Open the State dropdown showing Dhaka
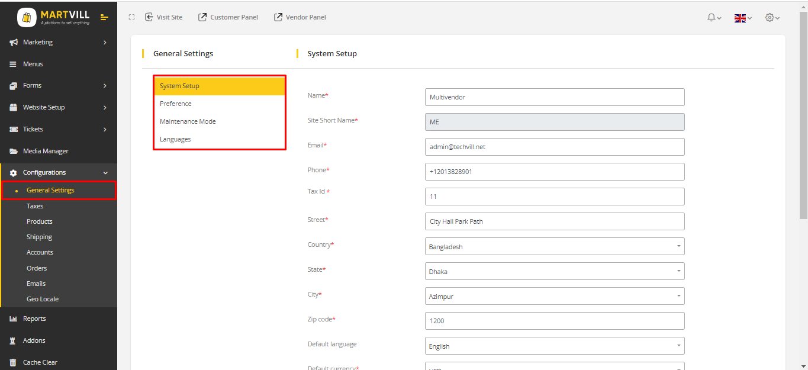This screenshot has height=370, width=808. click(x=554, y=271)
